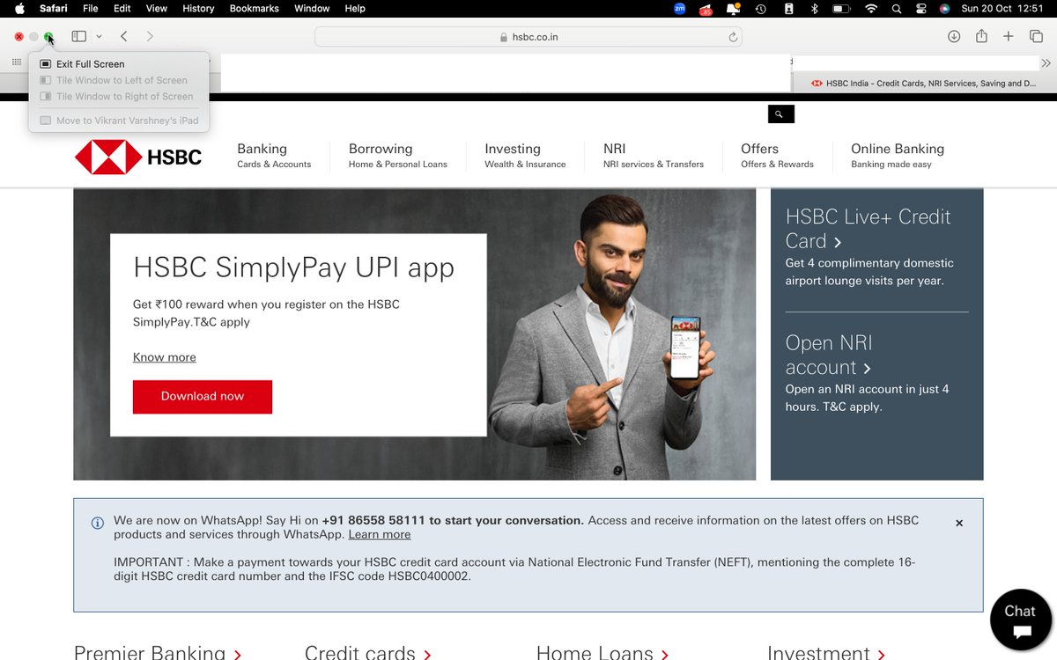Click the HSBC logo

138,158
